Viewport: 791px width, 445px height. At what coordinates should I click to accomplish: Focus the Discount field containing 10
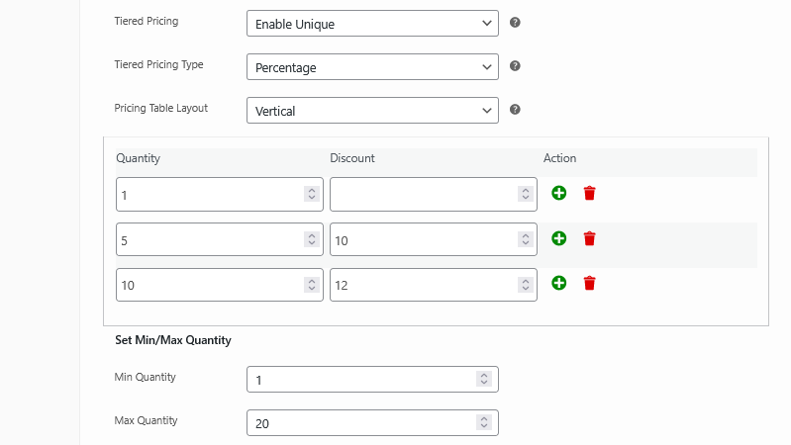pos(422,239)
